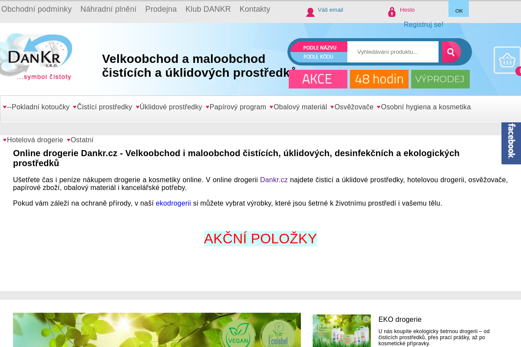
Task: Expand the Ostatní dropdown
Action: [82, 140]
